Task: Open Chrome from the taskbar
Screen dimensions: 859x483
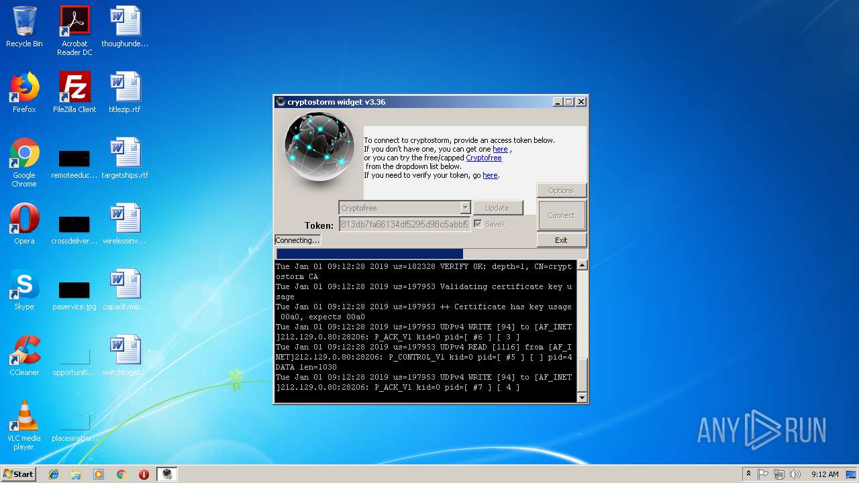Action: pyautogui.click(x=121, y=474)
